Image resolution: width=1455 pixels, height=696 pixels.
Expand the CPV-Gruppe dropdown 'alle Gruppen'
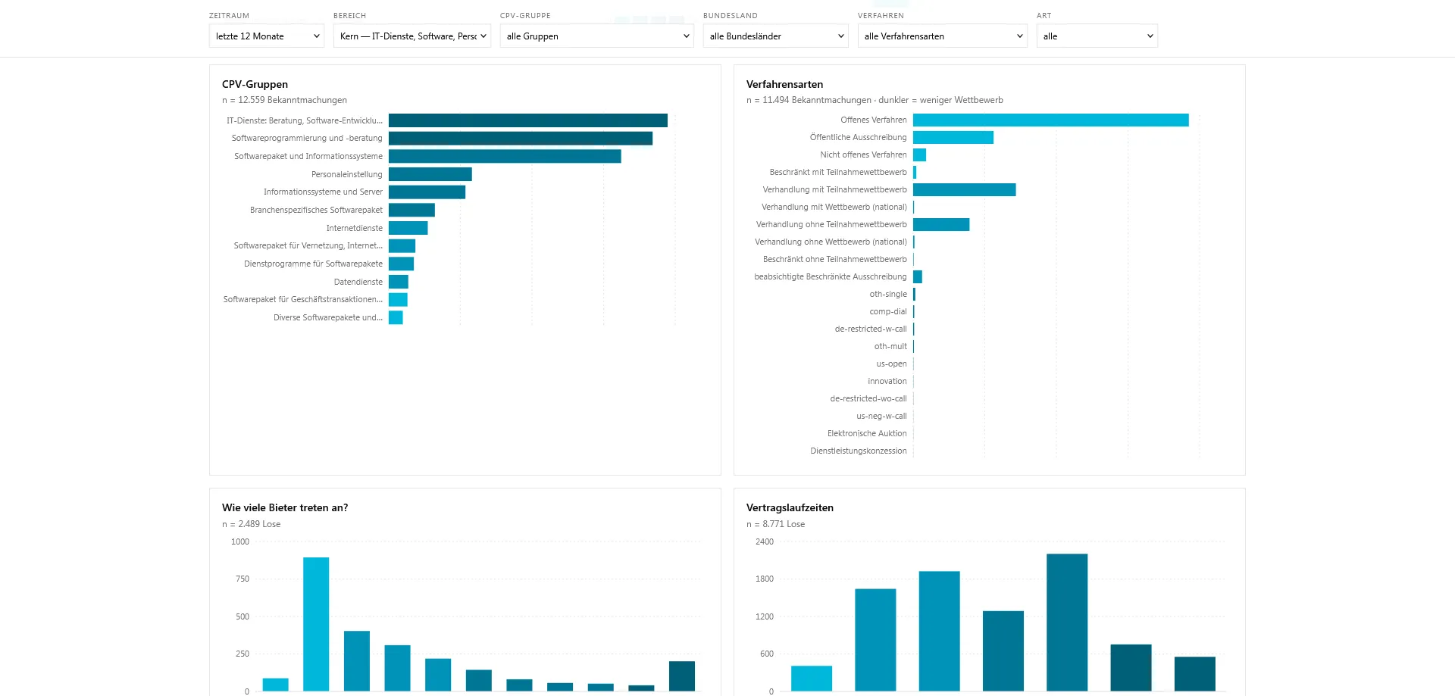pos(597,36)
